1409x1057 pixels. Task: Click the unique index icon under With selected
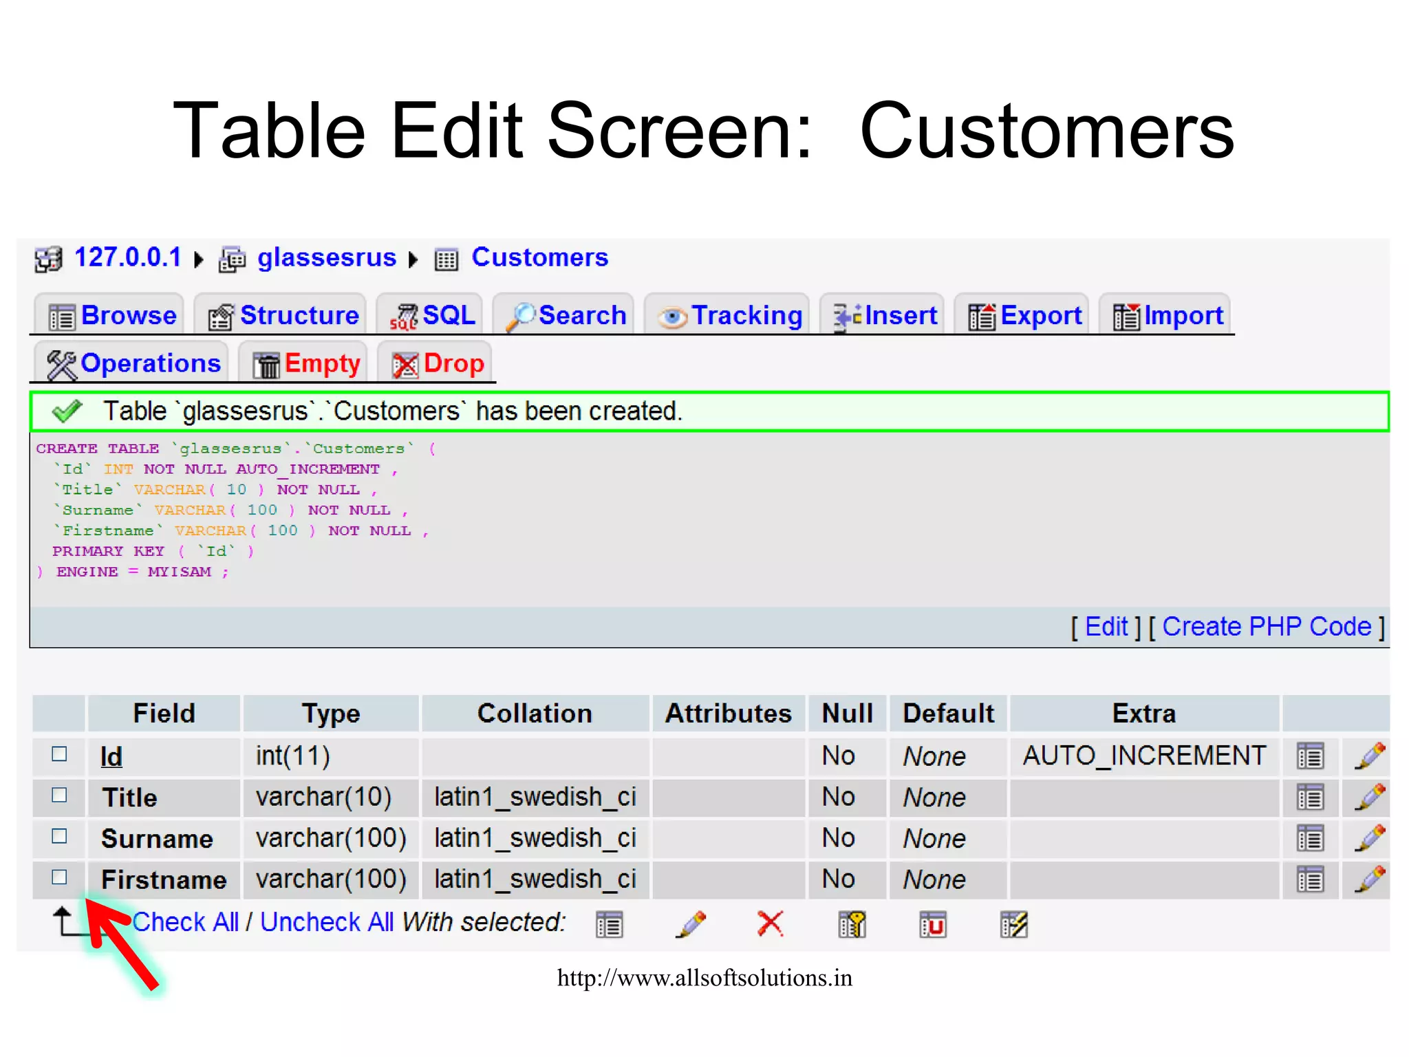[x=933, y=924]
